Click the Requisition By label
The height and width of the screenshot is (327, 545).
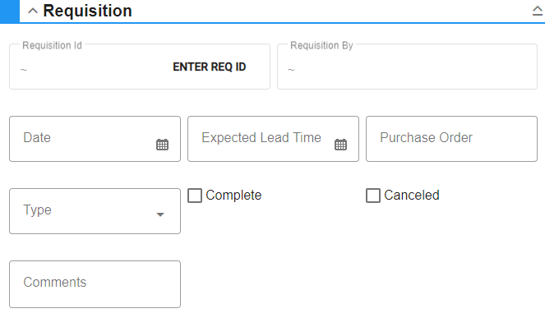click(321, 45)
